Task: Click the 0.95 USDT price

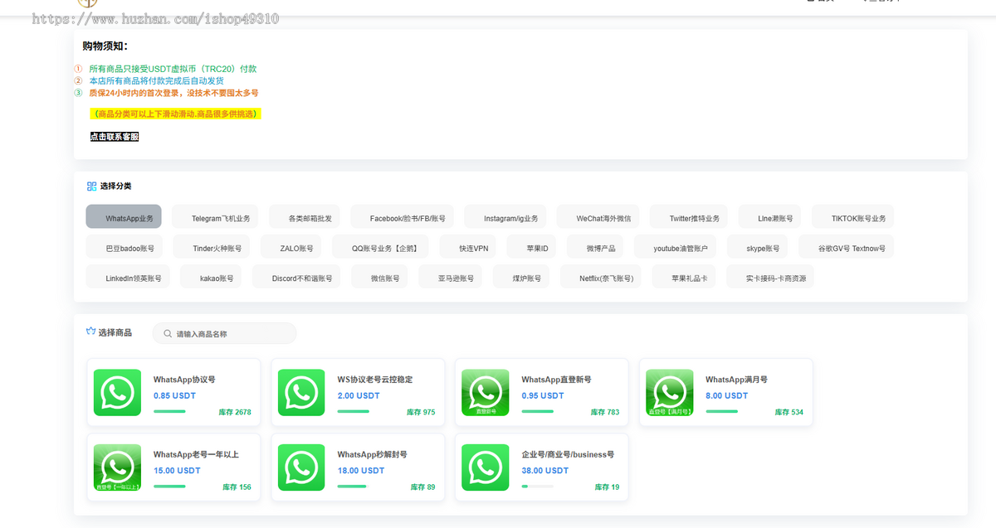Action: pyautogui.click(x=543, y=395)
